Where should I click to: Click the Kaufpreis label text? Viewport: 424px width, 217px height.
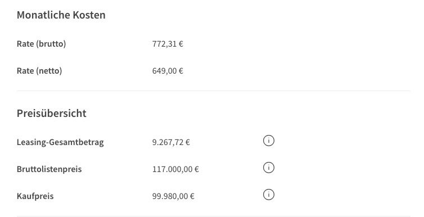35,196
